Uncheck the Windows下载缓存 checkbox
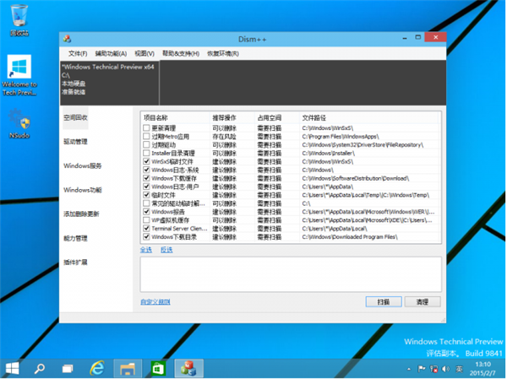 [146, 178]
